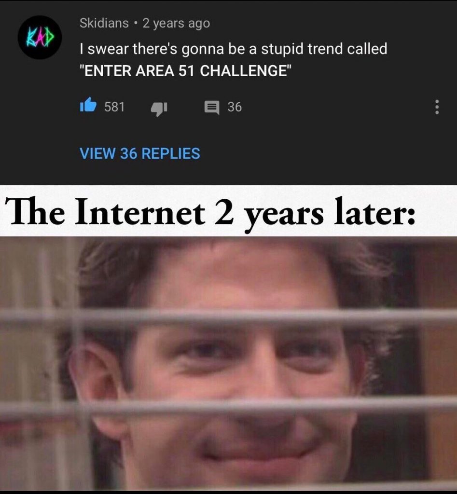The height and width of the screenshot is (494, 457).
Task: Open the three-dot comment options menu
Action: click(x=437, y=107)
